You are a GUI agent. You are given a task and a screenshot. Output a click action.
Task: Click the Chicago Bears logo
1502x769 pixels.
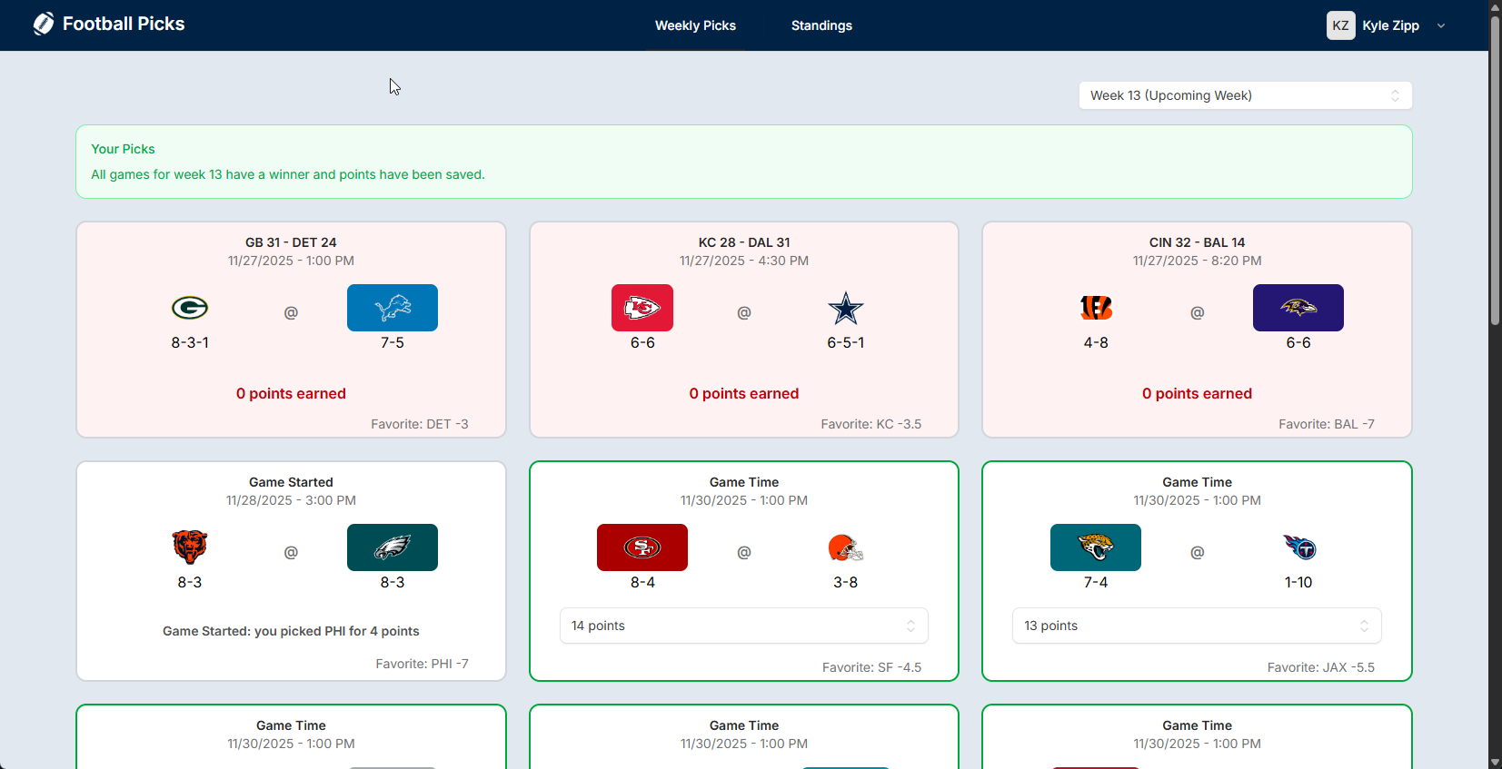(x=190, y=547)
